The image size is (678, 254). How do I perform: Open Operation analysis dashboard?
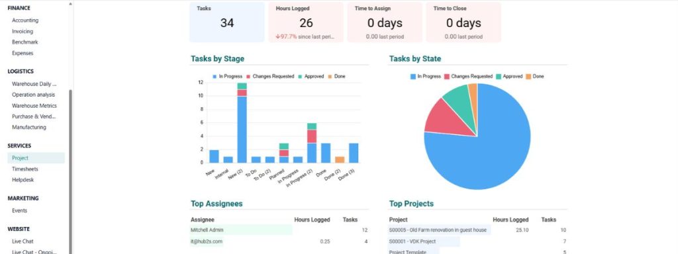33,95
